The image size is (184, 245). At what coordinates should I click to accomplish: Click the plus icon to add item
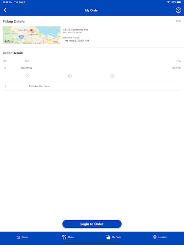click(5, 86)
